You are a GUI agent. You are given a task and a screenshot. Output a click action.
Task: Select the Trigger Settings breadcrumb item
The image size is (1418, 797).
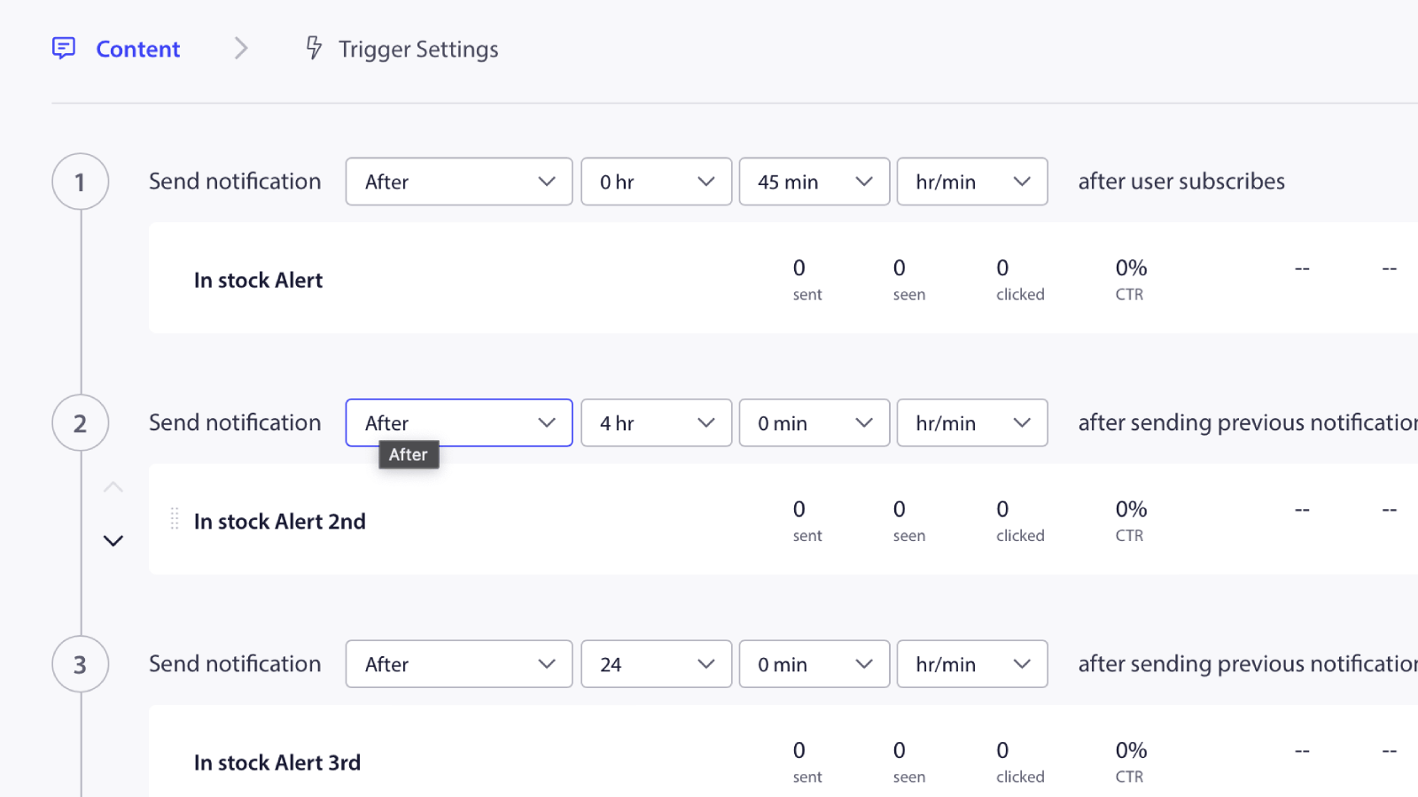[x=417, y=49]
